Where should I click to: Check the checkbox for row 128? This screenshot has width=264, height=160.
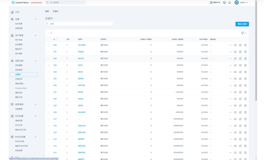(x=49, y=45)
